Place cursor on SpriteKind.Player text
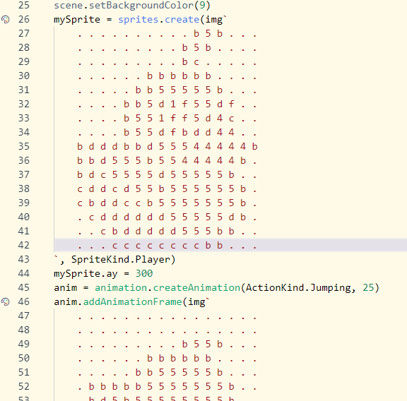The height and width of the screenshot is (401, 407). click(121, 259)
